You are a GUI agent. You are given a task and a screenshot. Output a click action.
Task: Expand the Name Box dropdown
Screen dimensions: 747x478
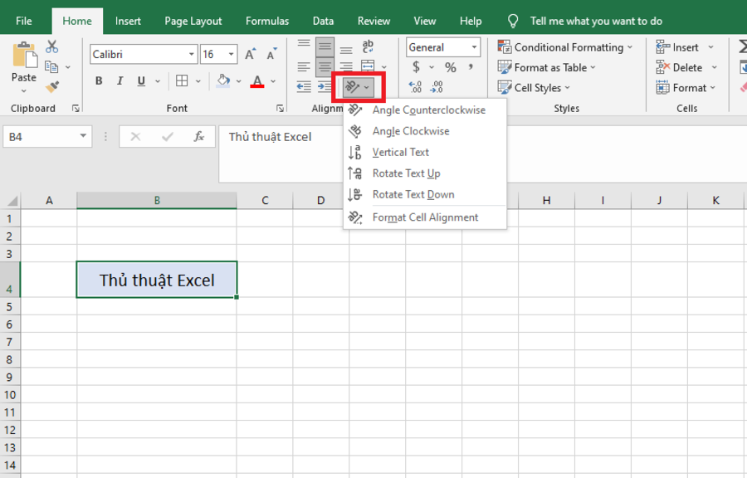(83, 137)
